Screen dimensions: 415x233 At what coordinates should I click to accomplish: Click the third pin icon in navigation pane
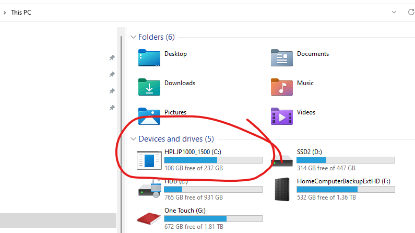[112, 91]
